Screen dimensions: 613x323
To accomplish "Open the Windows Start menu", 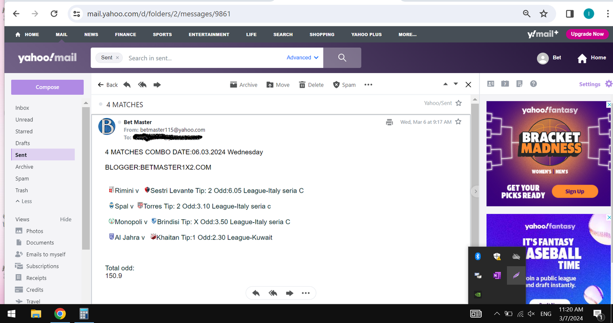I will [11, 313].
